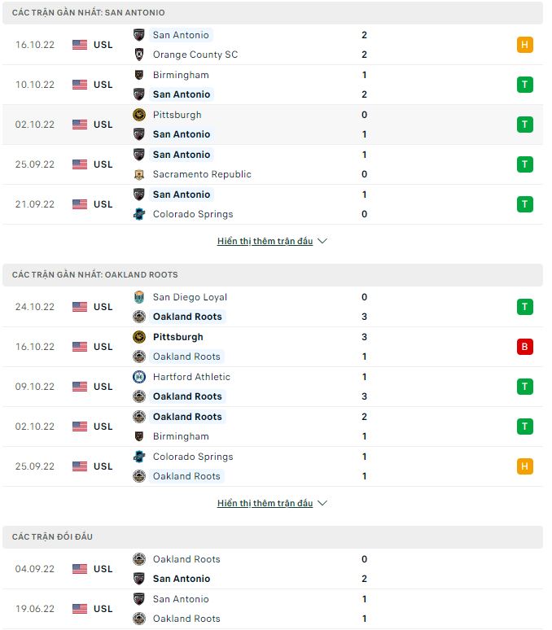Expand more San Antonio matches chevron

coord(322,242)
